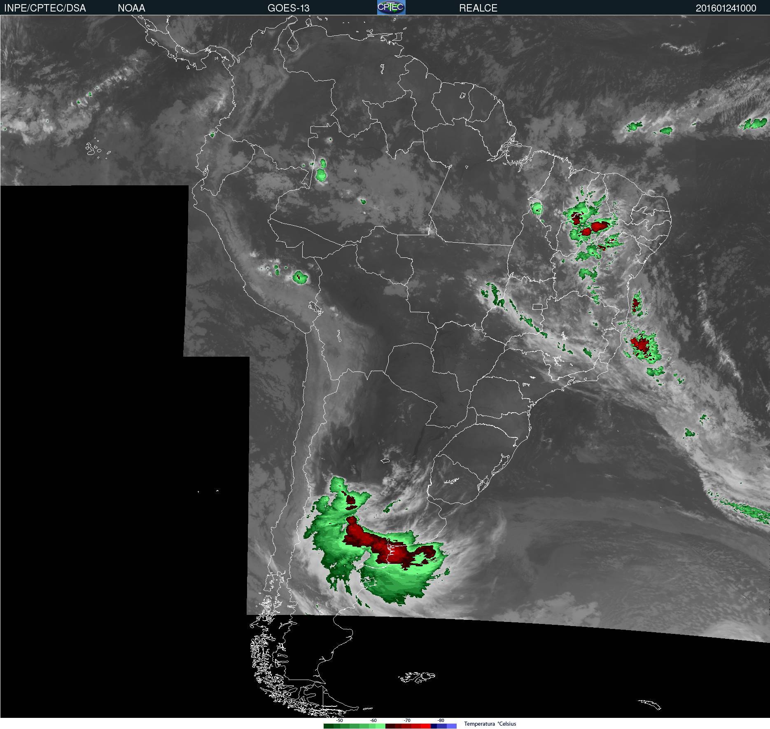This screenshot has width=770, height=729.
Task: Click the NOAA label in the header
Action: click(131, 8)
